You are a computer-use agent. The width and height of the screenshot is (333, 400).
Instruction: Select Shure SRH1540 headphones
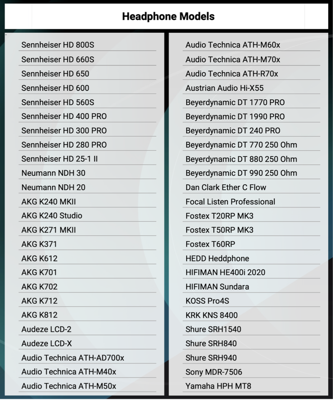213,329
